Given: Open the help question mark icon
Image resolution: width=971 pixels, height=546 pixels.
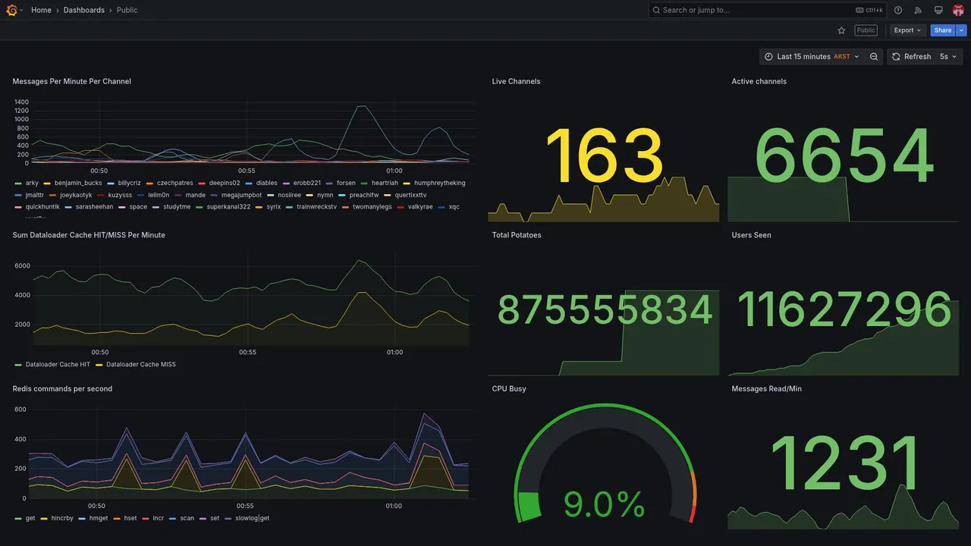Looking at the screenshot, I should (898, 10).
